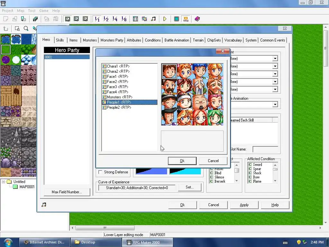329x247 pixels.
Task: Select the green-haired girl face thumbnail
Action: (216, 118)
